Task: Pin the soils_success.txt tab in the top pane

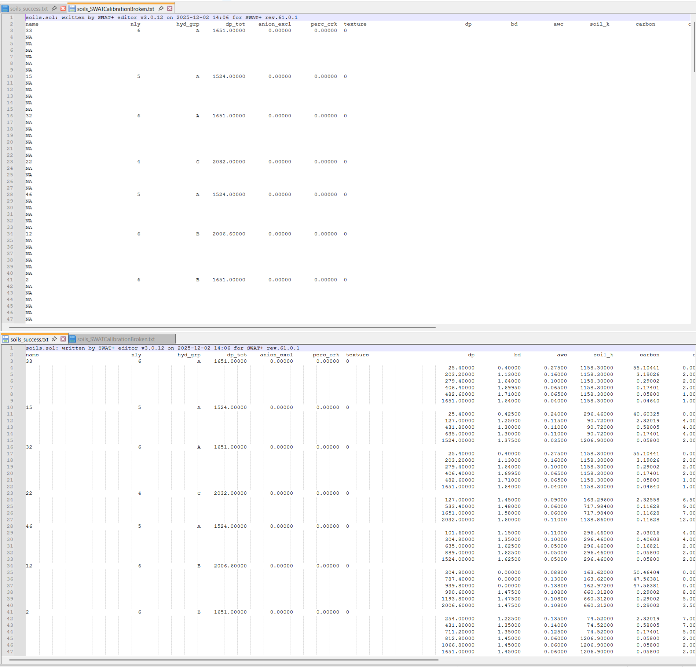Action: coord(54,8)
